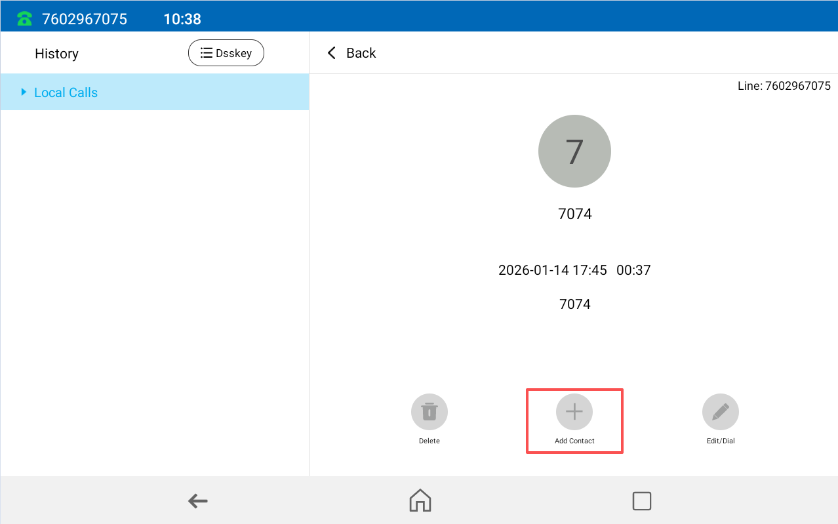Click the Back chevron arrow
This screenshot has height=524, width=838.
[x=332, y=53]
